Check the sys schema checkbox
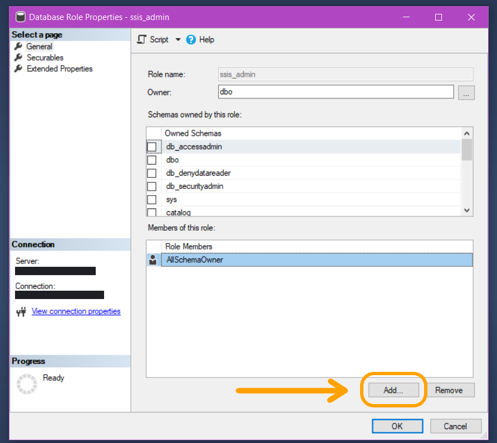This screenshot has width=497, height=443. pos(152,200)
